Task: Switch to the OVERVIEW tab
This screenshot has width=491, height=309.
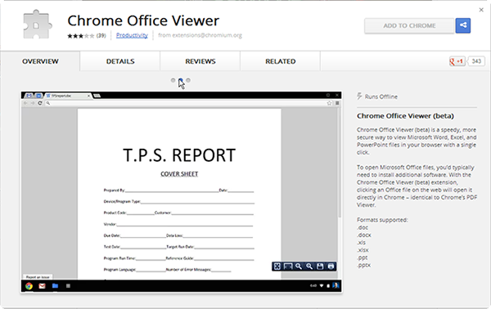Action: 40,61
